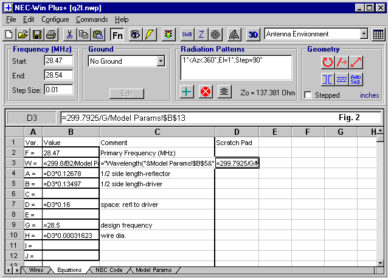Click the eye view antenna icon
The image size is (388, 278).
tap(134, 34)
